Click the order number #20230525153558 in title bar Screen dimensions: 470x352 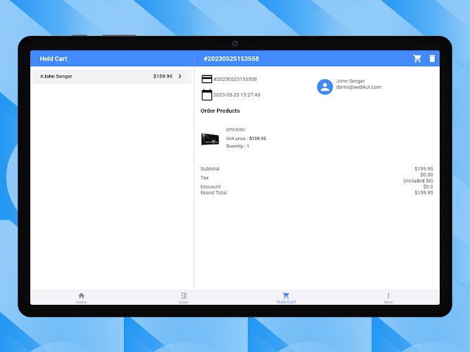coord(231,58)
